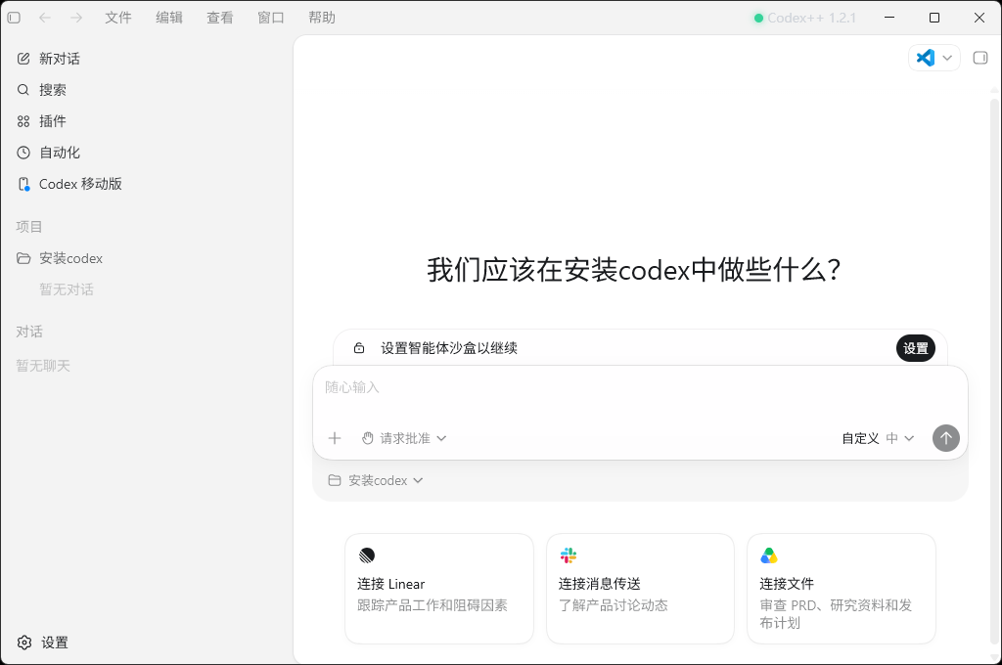Open the 文件 menu
1002x665 pixels.
pos(118,18)
